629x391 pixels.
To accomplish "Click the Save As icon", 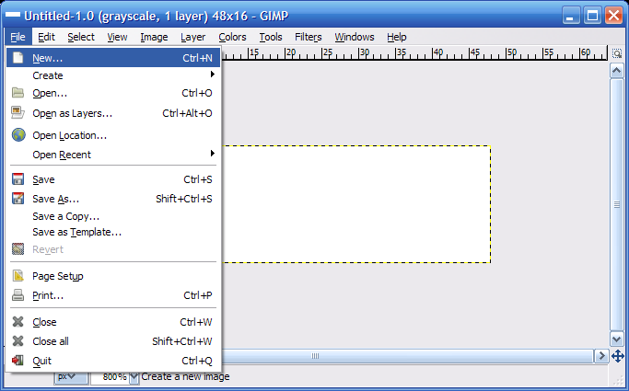I will point(17,199).
